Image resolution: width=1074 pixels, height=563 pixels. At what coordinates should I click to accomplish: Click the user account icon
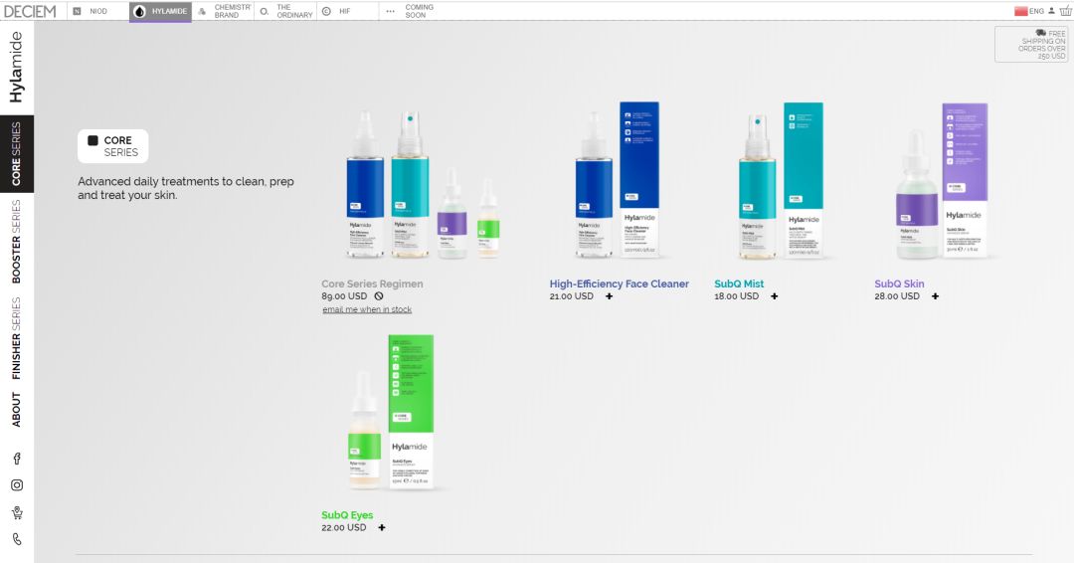click(1051, 11)
